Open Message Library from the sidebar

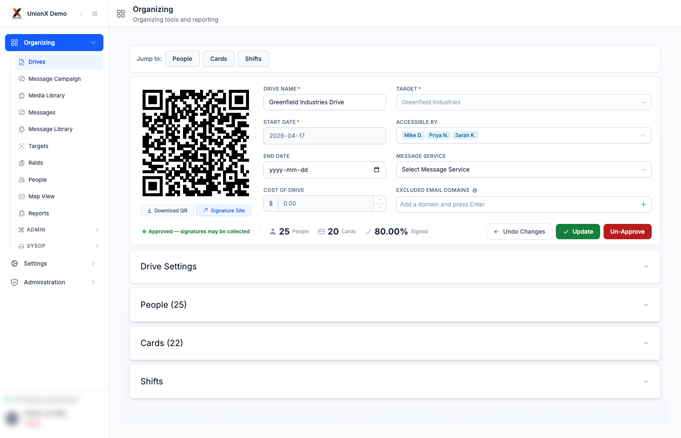click(x=60, y=129)
